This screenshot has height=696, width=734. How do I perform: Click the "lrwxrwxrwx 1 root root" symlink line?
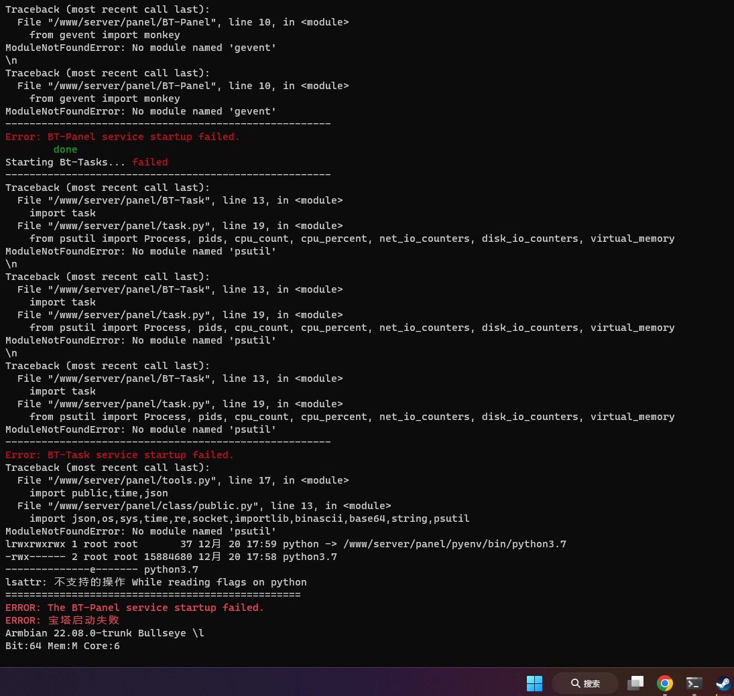click(x=286, y=544)
